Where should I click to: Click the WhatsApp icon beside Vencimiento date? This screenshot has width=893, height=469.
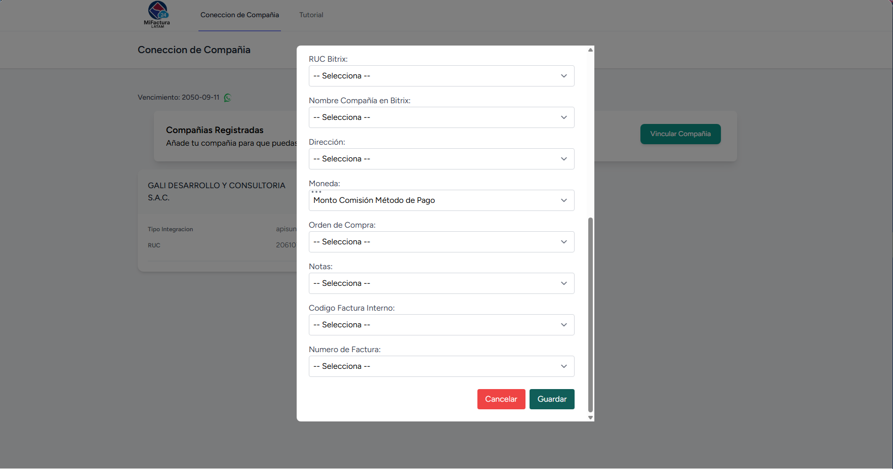tap(228, 98)
